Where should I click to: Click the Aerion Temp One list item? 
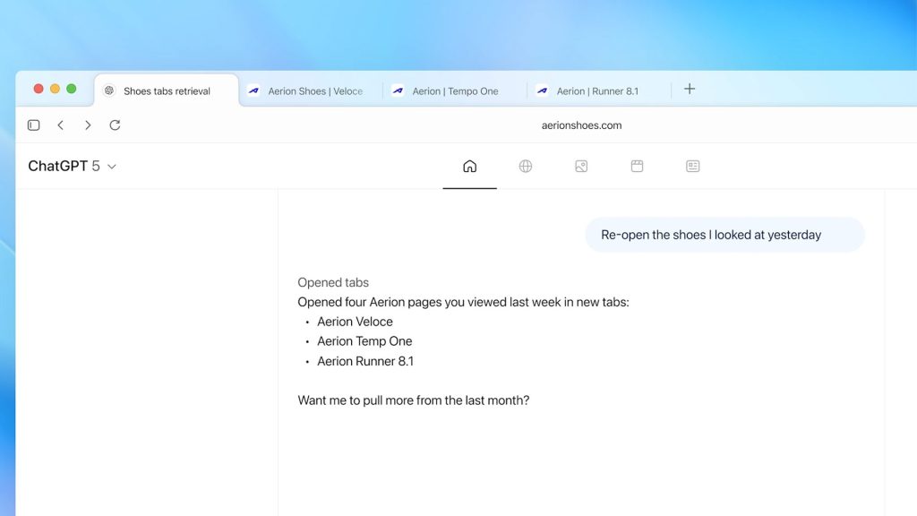click(x=364, y=341)
